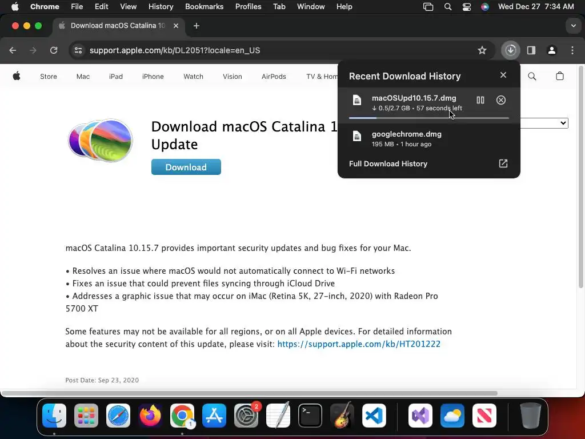
Task: Open the Edit menu
Action: pos(101,7)
